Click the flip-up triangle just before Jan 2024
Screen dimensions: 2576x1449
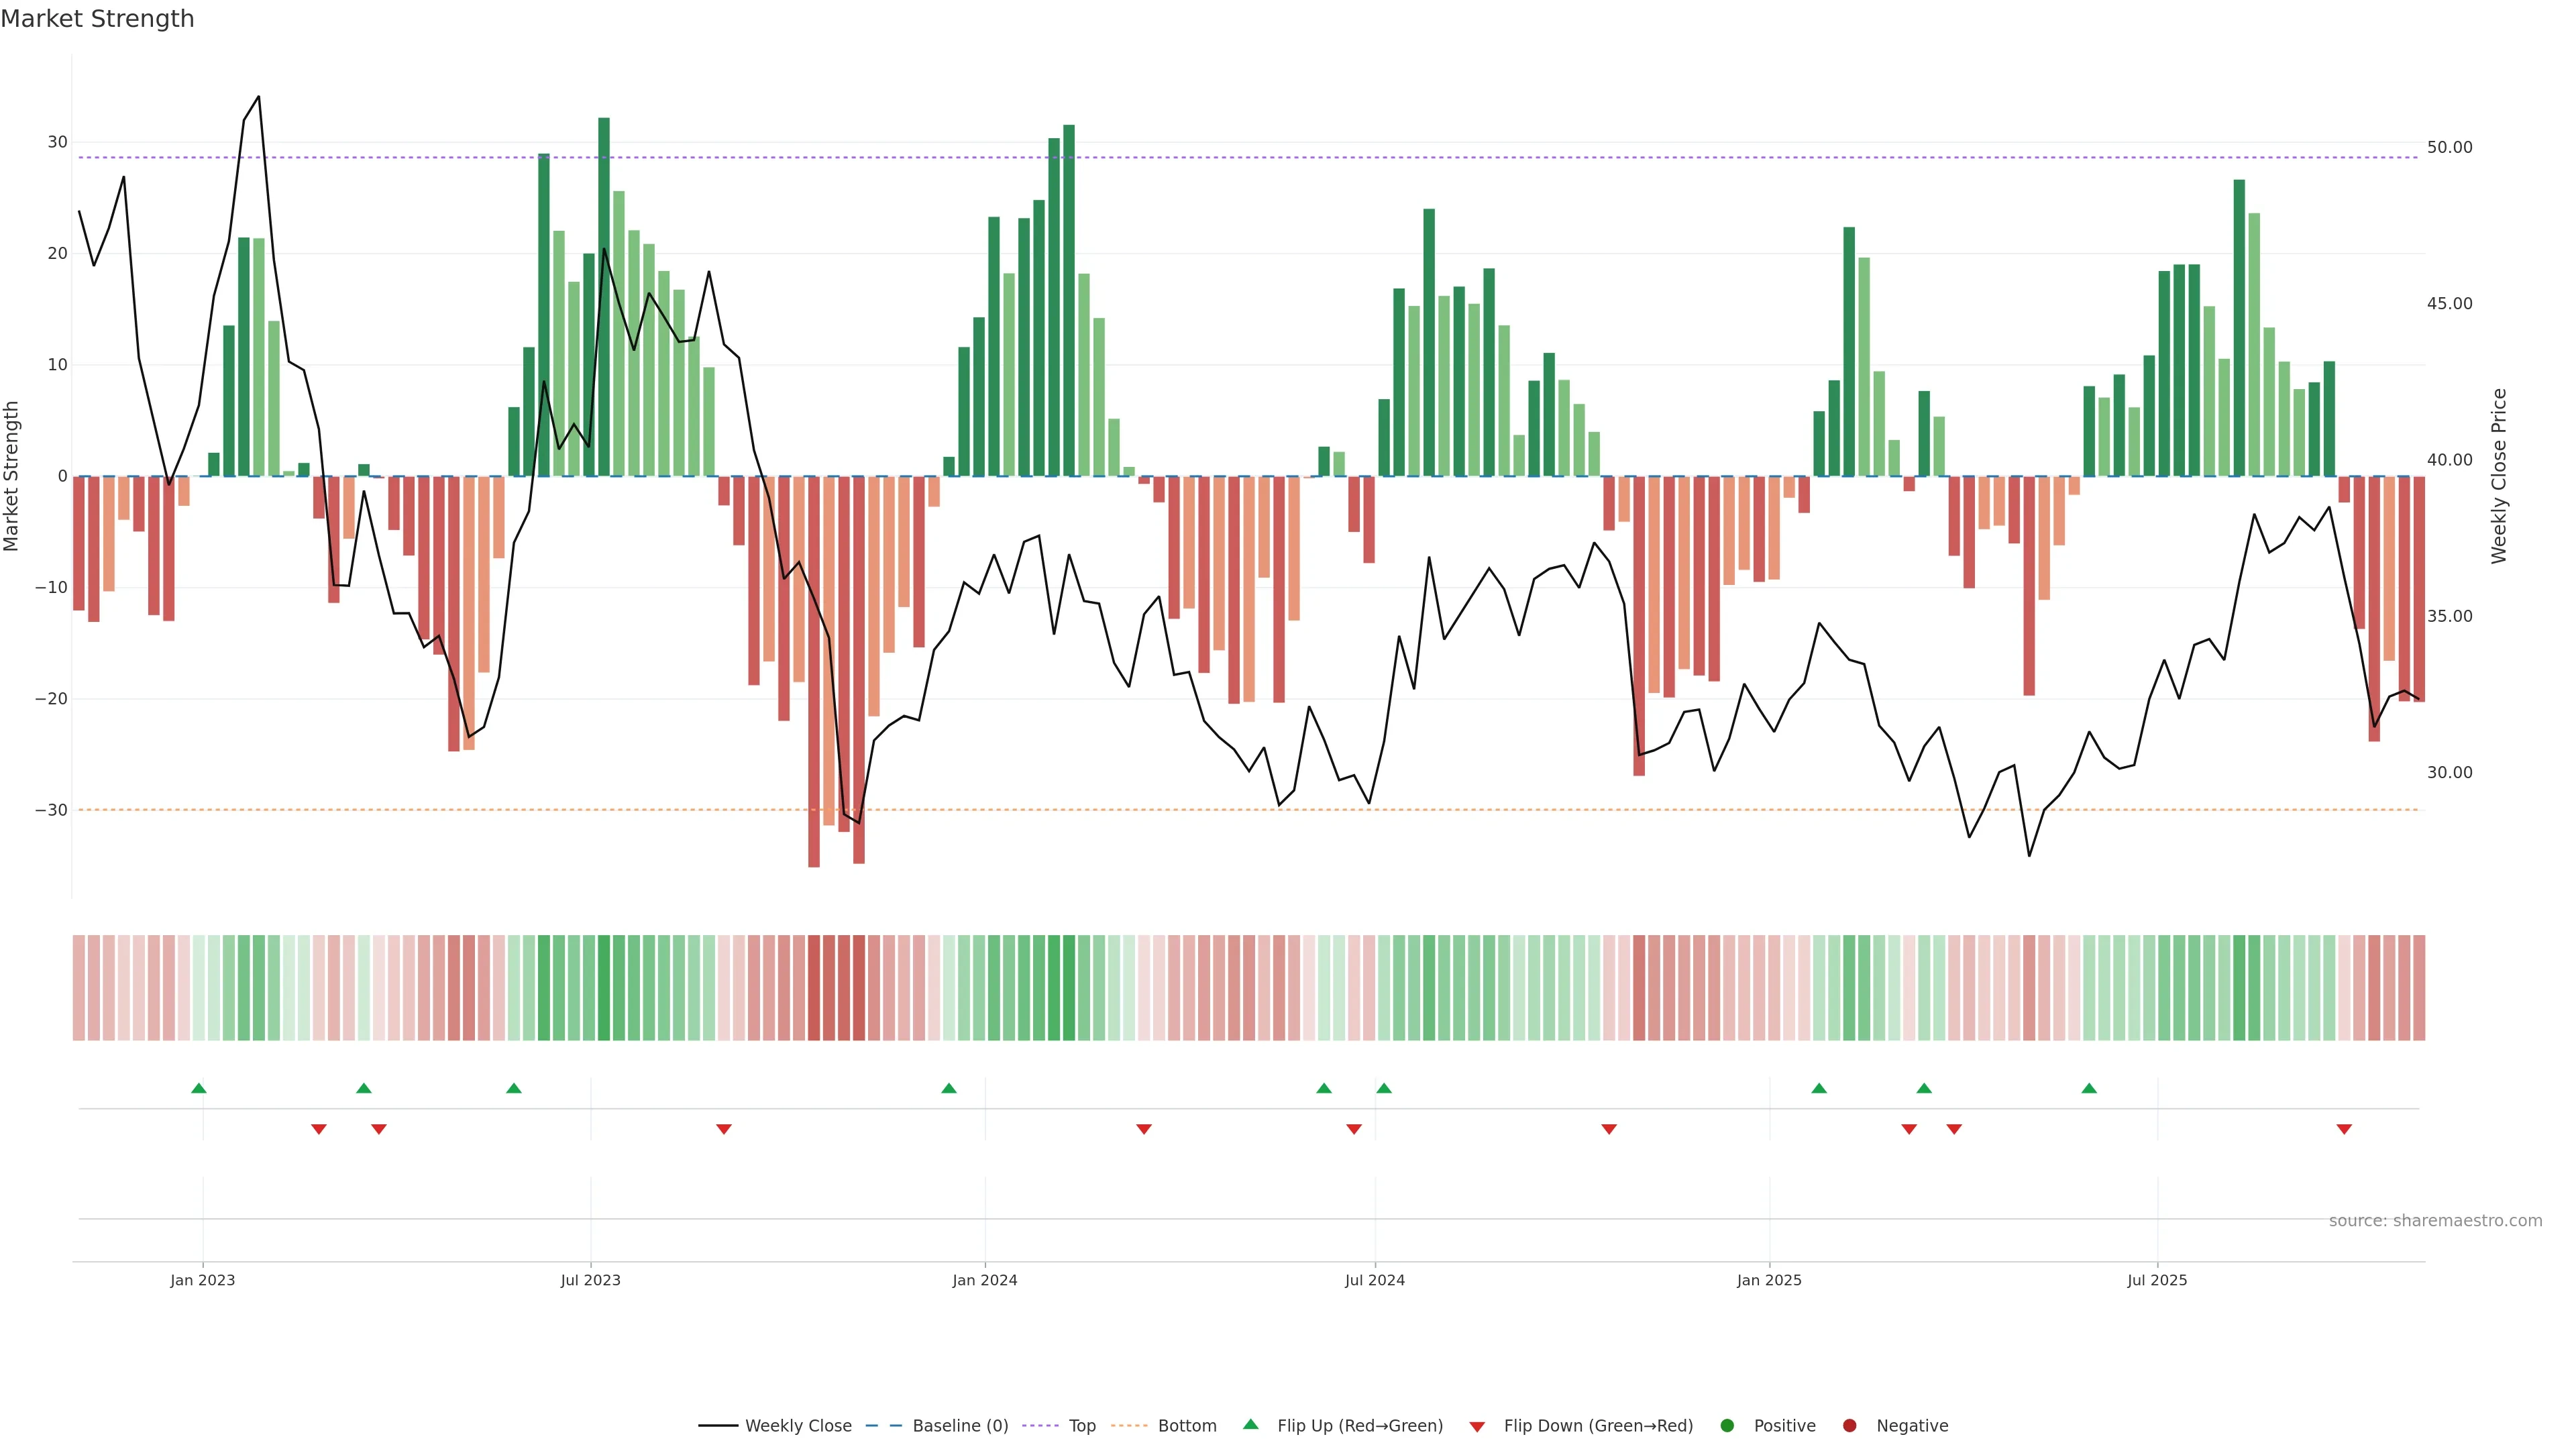(x=949, y=1088)
